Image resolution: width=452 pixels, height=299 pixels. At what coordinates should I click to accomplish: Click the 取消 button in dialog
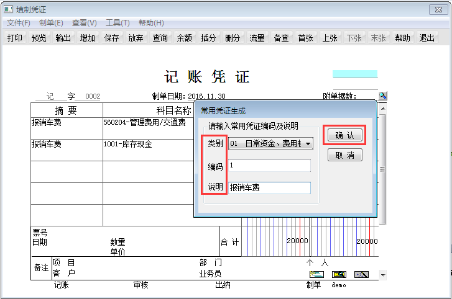tap(344, 155)
